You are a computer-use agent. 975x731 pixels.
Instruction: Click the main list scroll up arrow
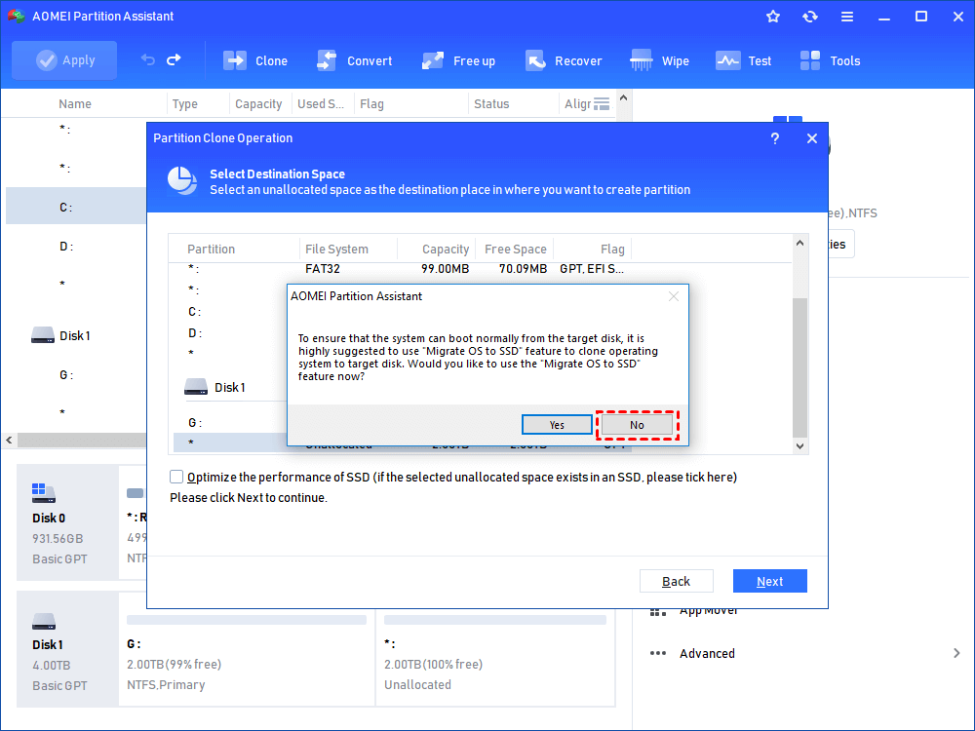click(x=624, y=98)
